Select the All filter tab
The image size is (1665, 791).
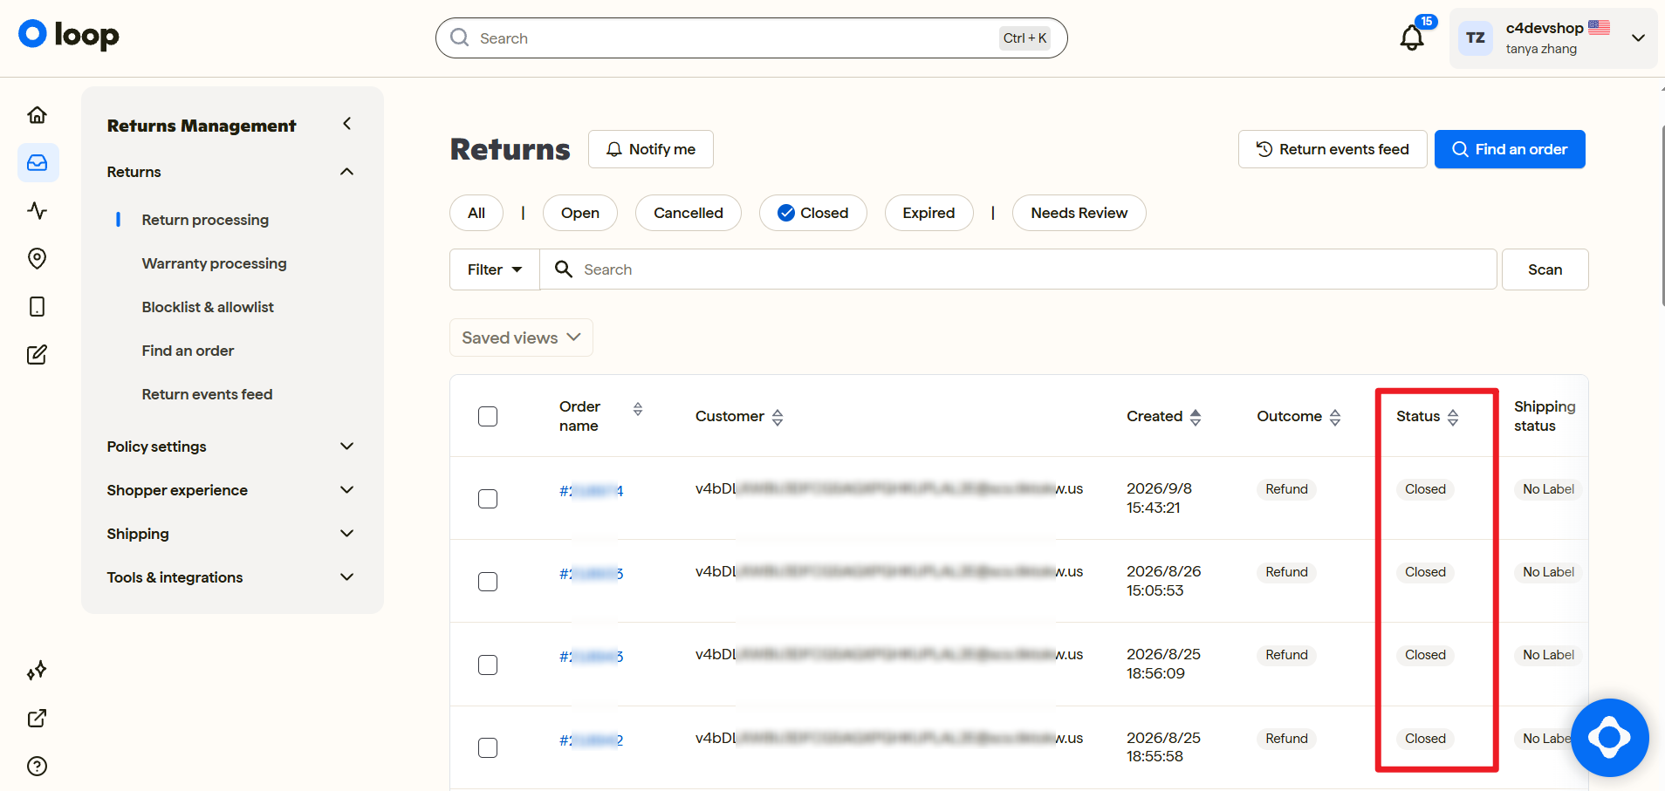click(x=476, y=213)
